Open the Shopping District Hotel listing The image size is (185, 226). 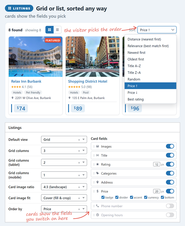click(x=88, y=81)
